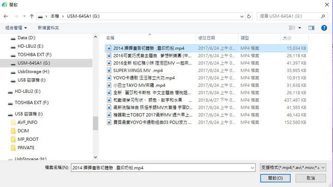333x187 pixels.
Task: Click the sidebar scrollbar thumb
Action: pyautogui.click(x=96, y=123)
